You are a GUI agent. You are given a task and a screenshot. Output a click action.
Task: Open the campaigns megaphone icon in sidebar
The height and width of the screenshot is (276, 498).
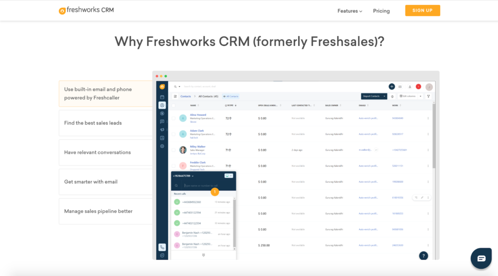coord(162,130)
